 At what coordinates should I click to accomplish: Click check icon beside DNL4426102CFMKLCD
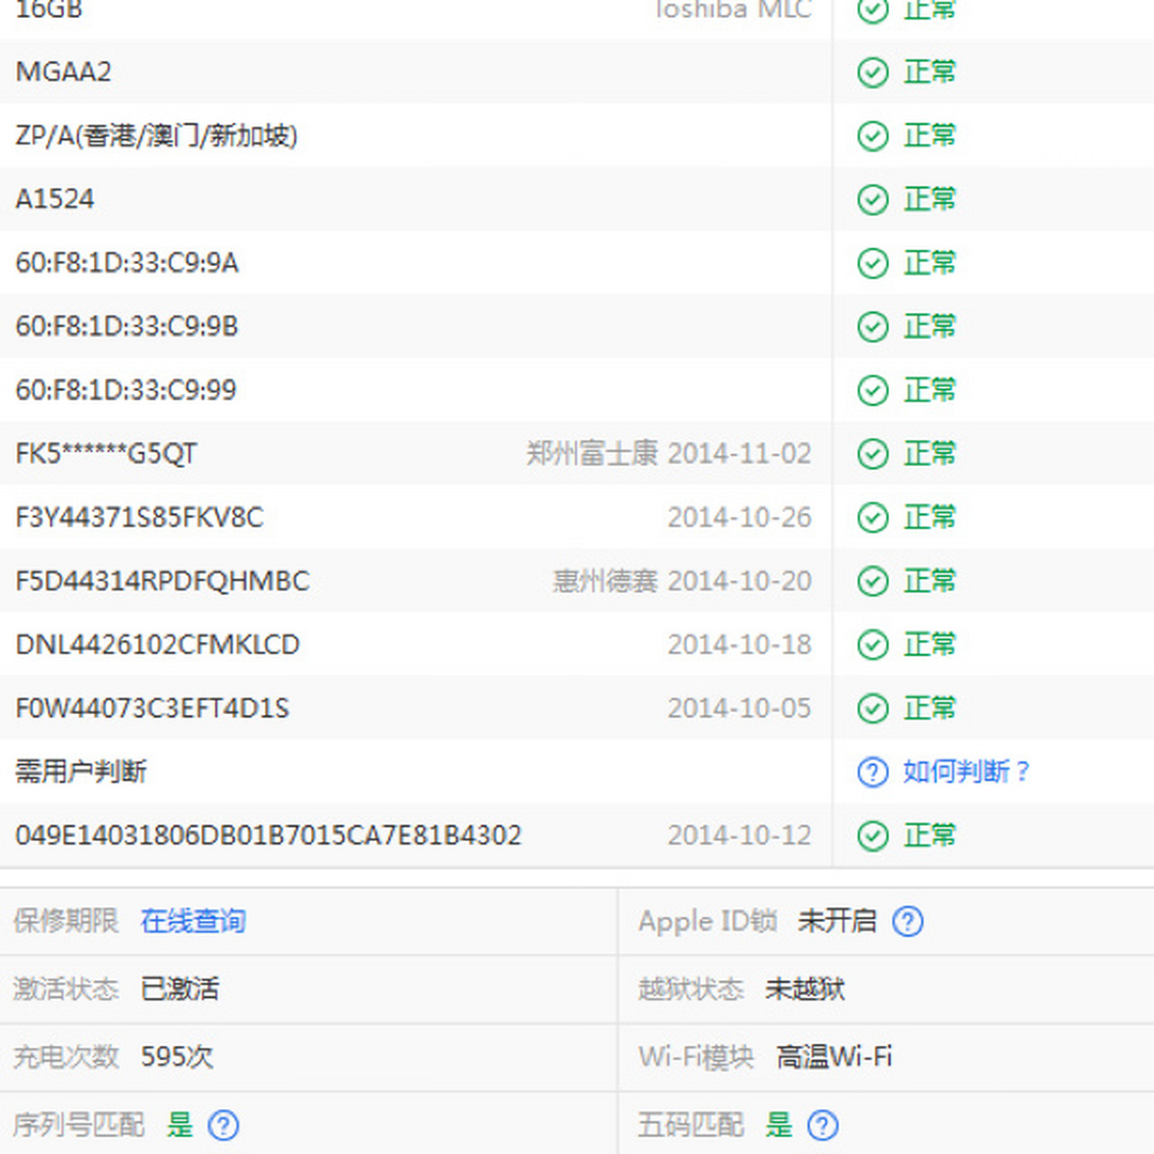point(872,645)
